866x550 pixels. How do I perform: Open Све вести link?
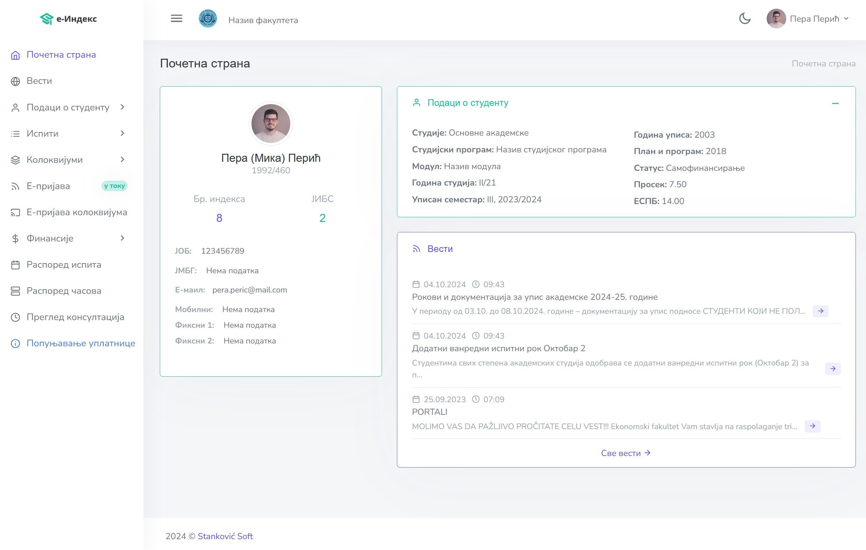pos(625,453)
